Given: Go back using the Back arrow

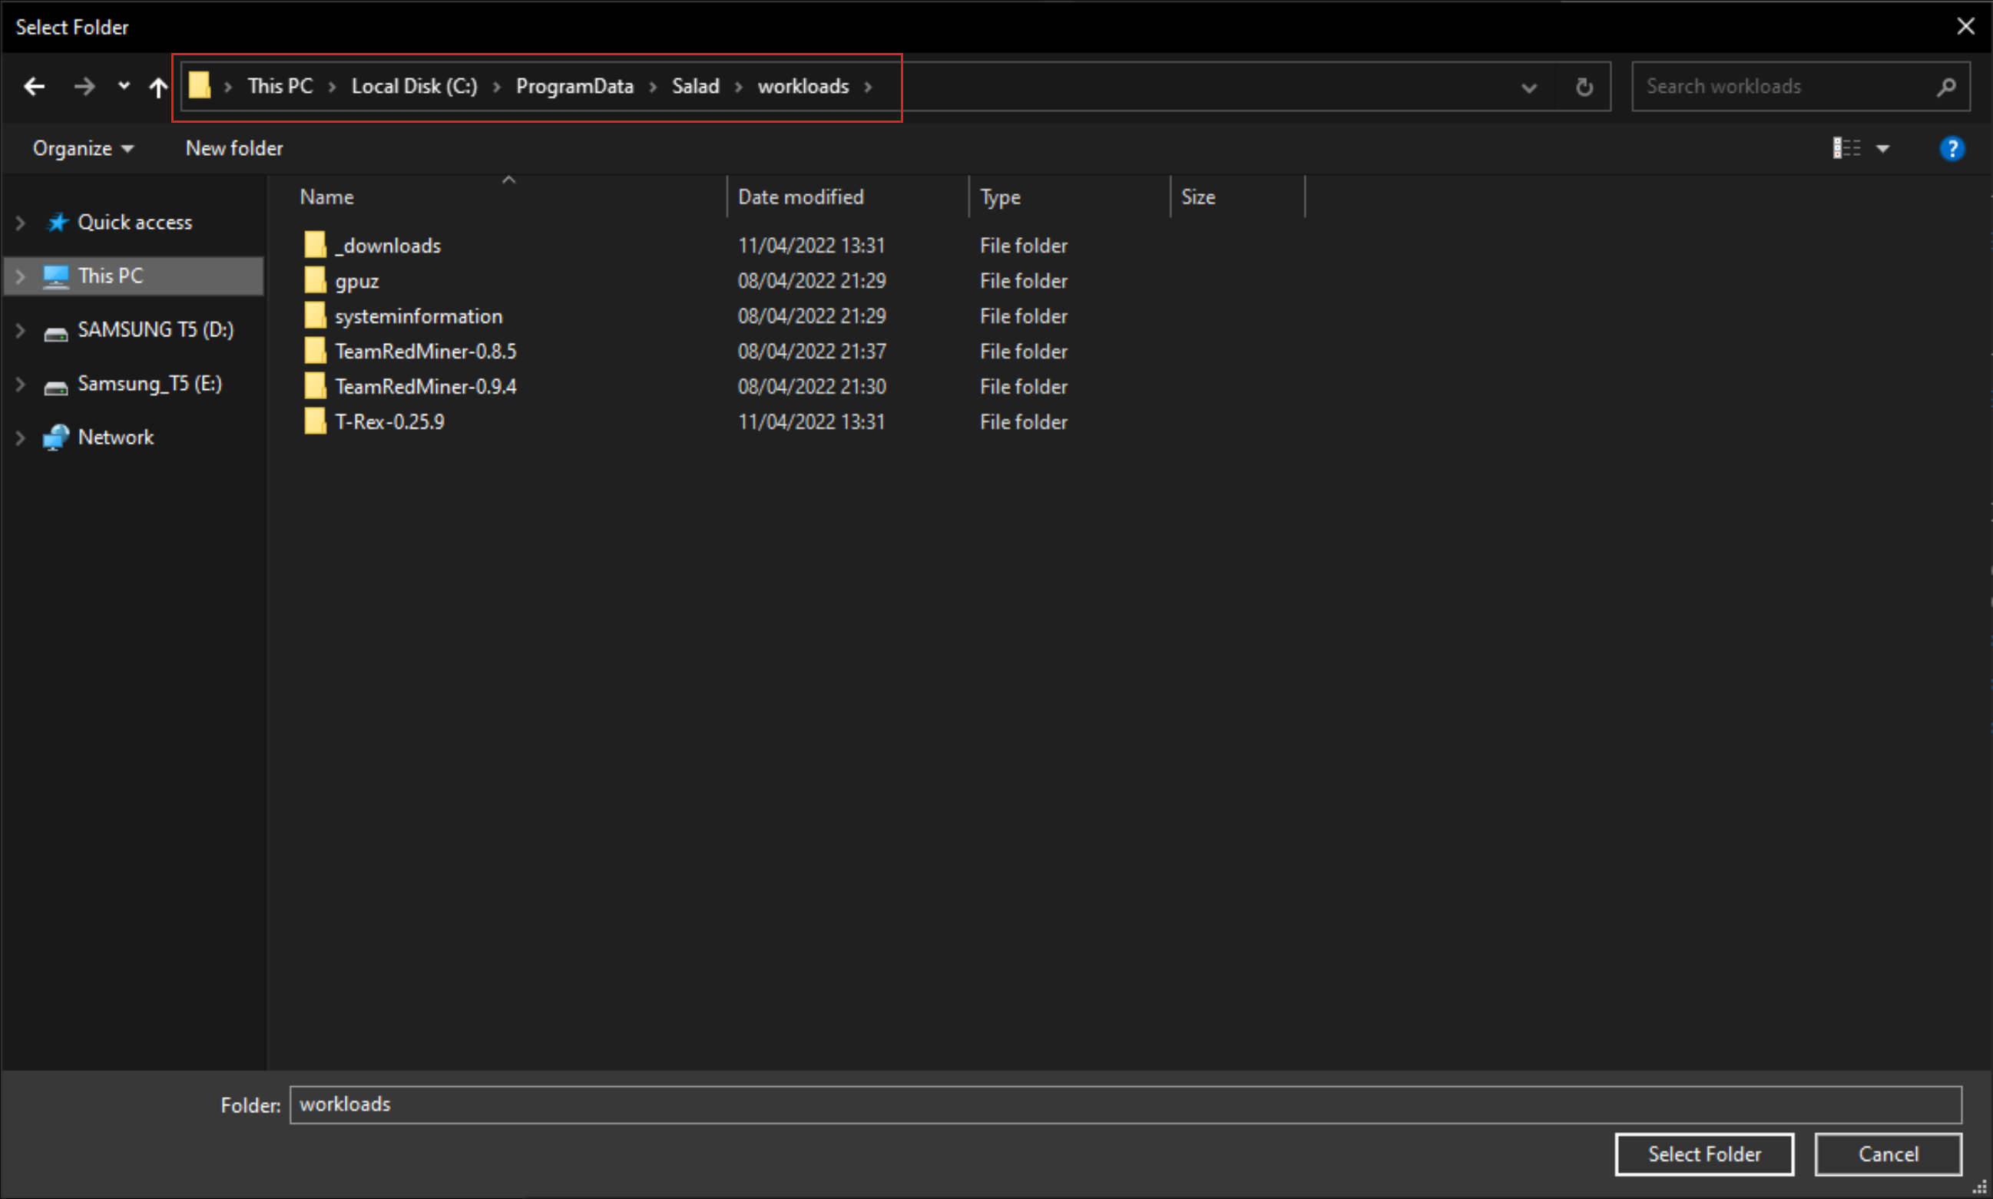Looking at the screenshot, I should (x=34, y=86).
